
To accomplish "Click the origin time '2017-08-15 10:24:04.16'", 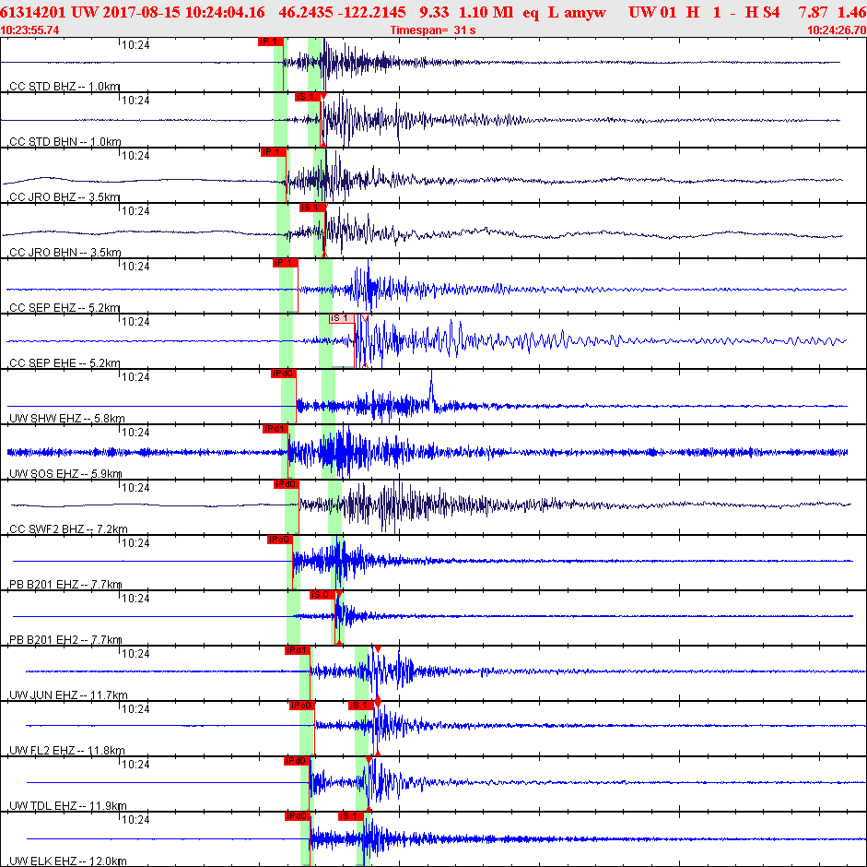I will pos(182,12).
